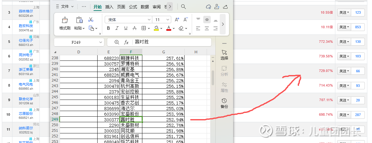
Task: Toggle underline formatting
Action: (x=126, y=28)
